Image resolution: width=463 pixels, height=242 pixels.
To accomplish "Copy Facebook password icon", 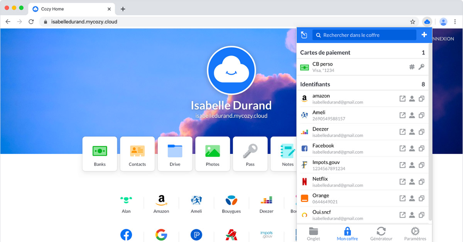I will (x=421, y=148).
